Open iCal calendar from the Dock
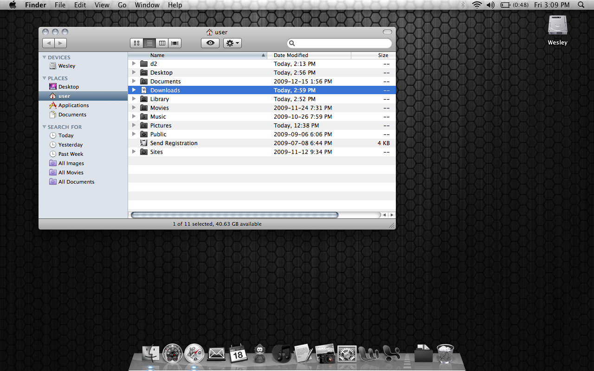594x371 pixels. tap(238, 353)
